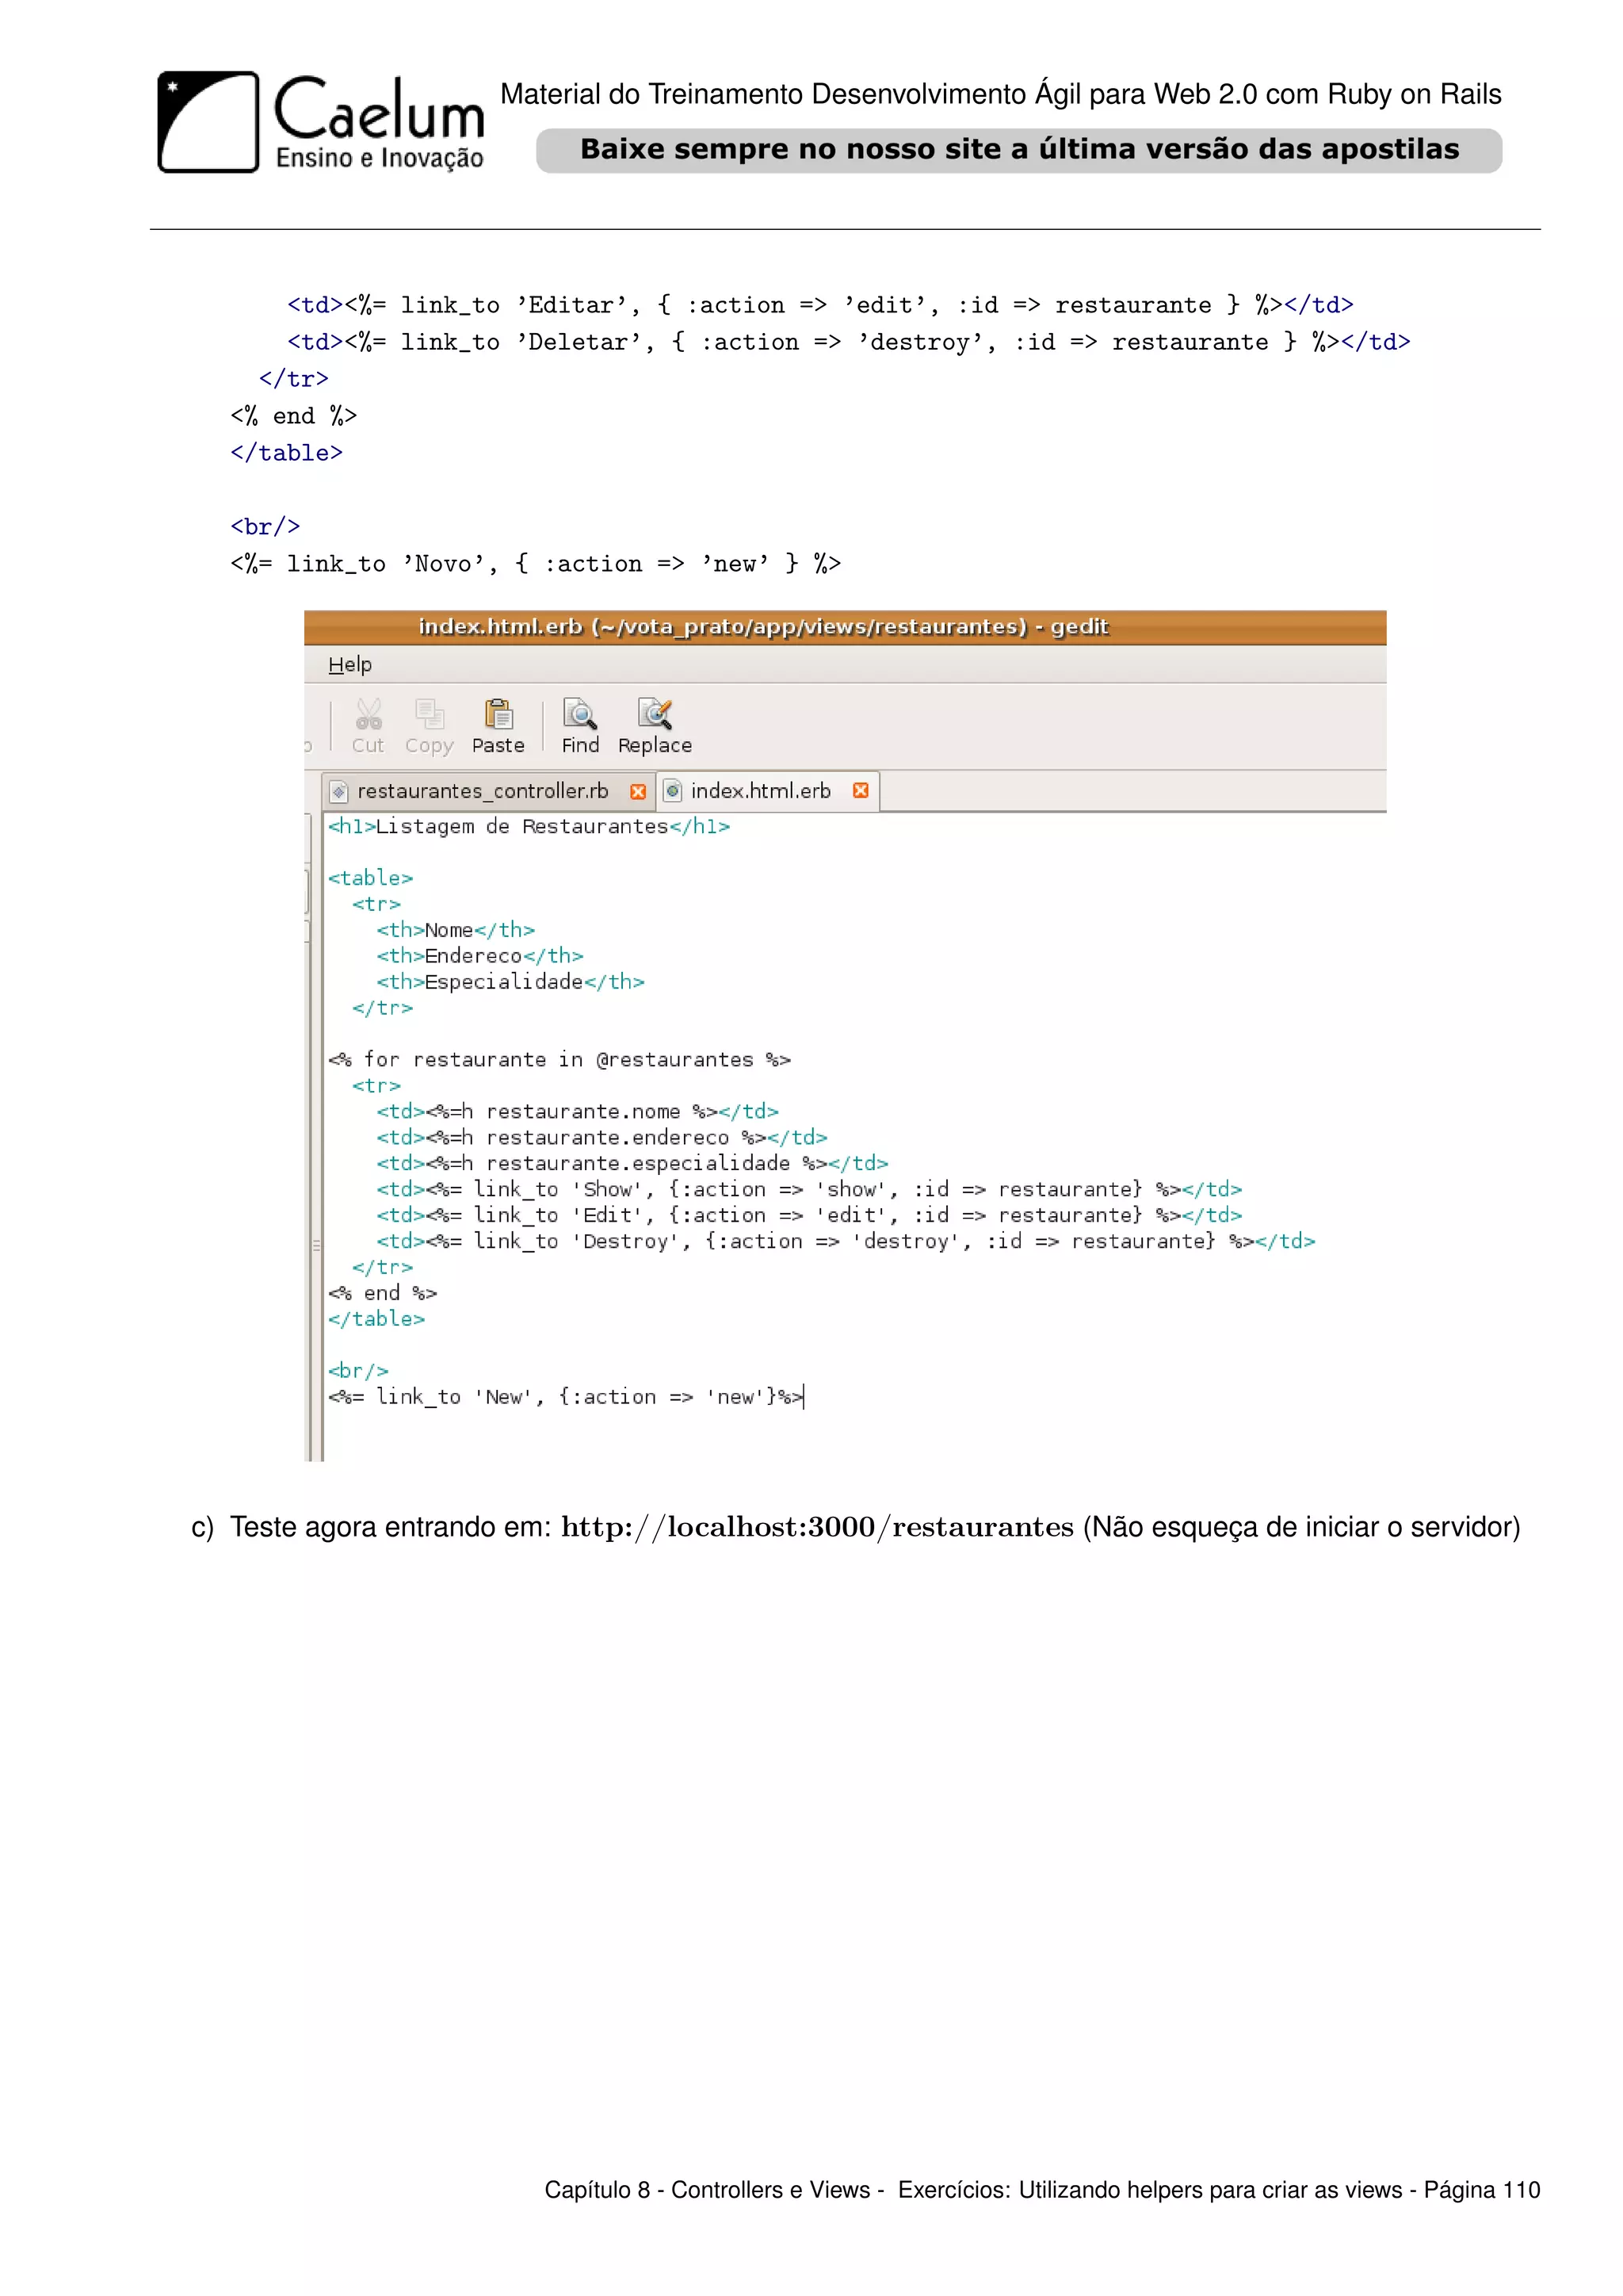The image size is (1623, 2296).
Task: Click the link_to 'Deletar' listing line
Action: [x=849, y=342]
